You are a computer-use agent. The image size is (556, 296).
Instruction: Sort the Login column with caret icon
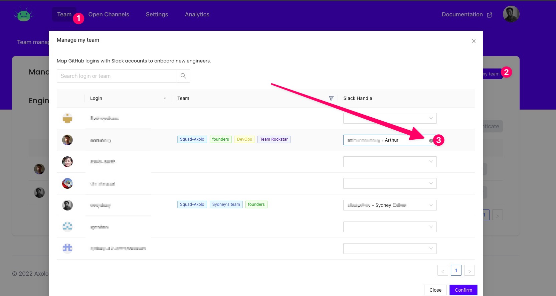point(165,98)
